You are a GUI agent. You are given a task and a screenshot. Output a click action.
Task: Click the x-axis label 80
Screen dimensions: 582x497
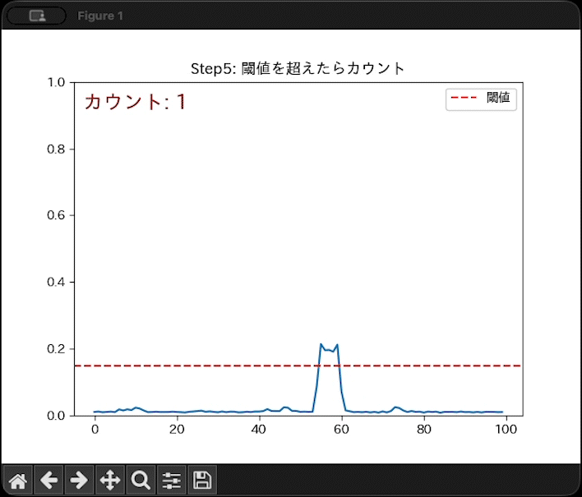(x=424, y=430)
